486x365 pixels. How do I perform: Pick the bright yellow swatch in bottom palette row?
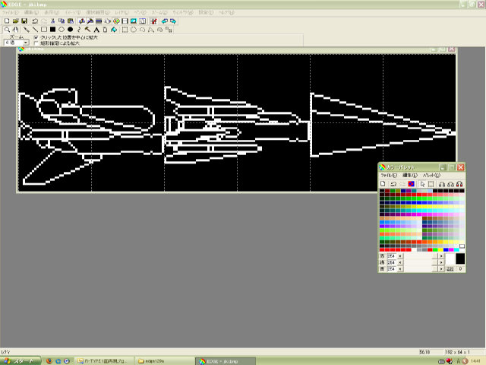pos(440,249)
